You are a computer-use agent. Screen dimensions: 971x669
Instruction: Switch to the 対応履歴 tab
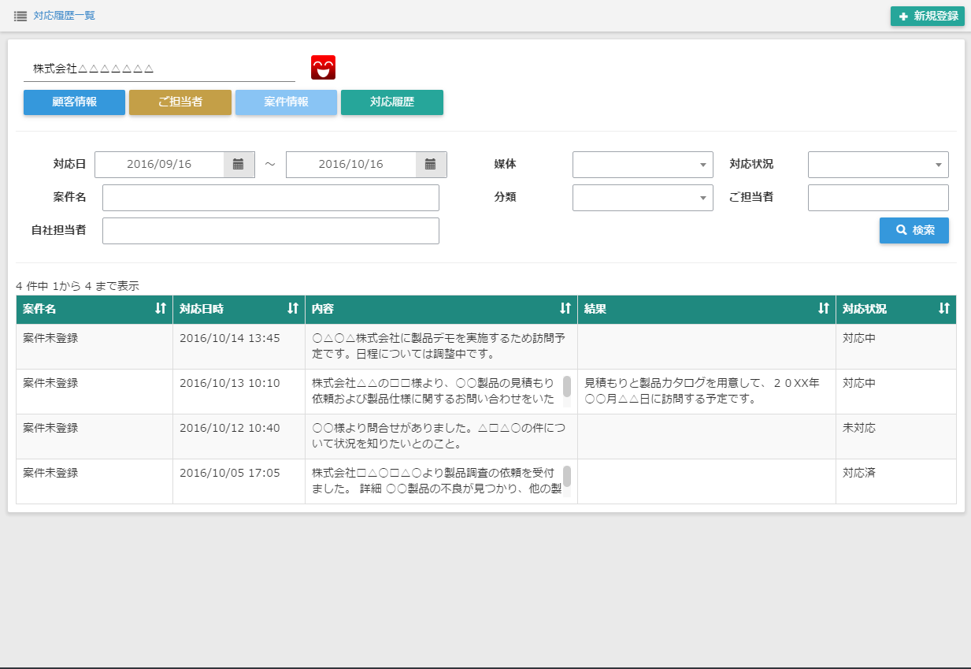pyautogui.click(x=392, y=102)
